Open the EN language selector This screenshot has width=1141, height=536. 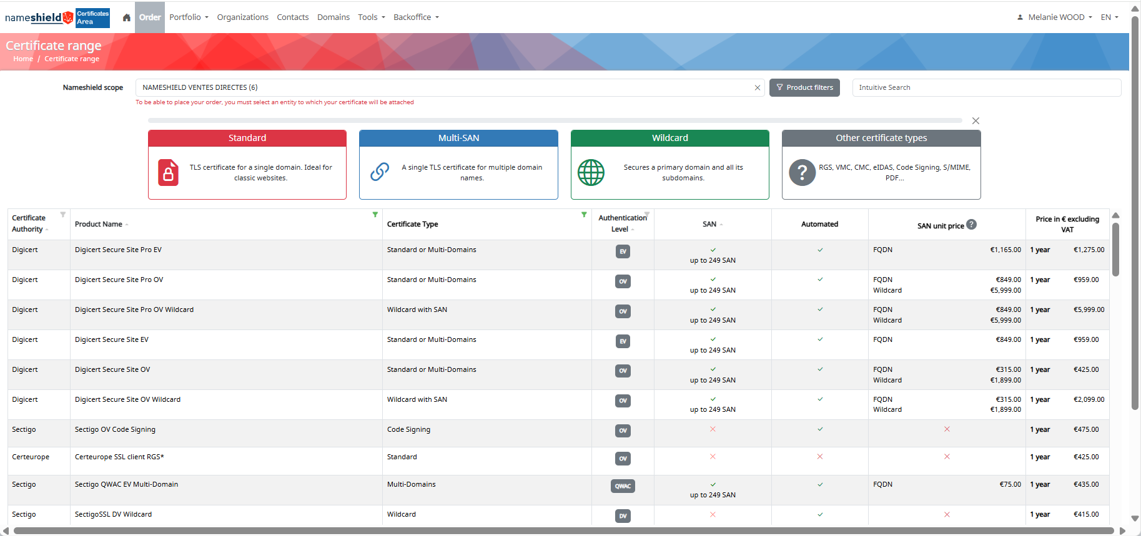(x=1110, y=17)
